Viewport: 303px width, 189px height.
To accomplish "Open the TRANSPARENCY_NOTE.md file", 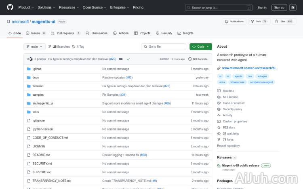I will point(52,181).
